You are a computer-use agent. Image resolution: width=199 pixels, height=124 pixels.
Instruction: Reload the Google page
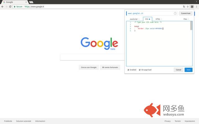pyautogui.click(x=10, y=7)
